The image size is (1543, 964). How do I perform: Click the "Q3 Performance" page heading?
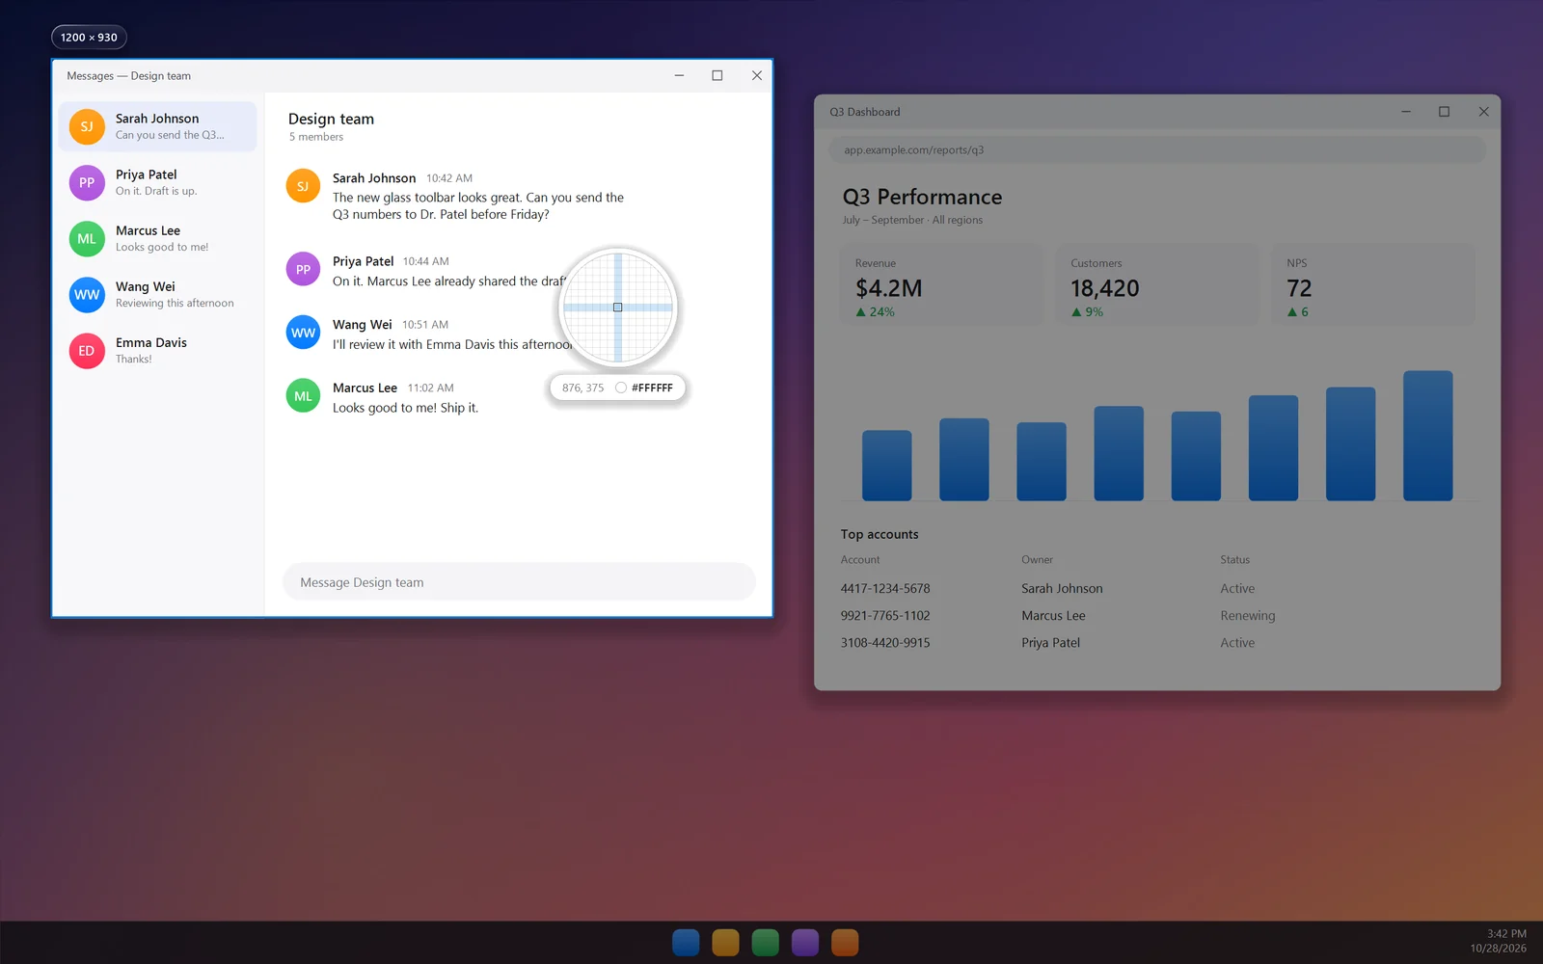[x=922, y=197]
